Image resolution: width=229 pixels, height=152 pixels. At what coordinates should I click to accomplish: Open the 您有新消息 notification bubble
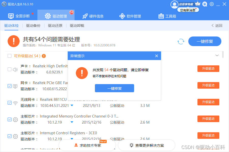(x=188, y=10)
